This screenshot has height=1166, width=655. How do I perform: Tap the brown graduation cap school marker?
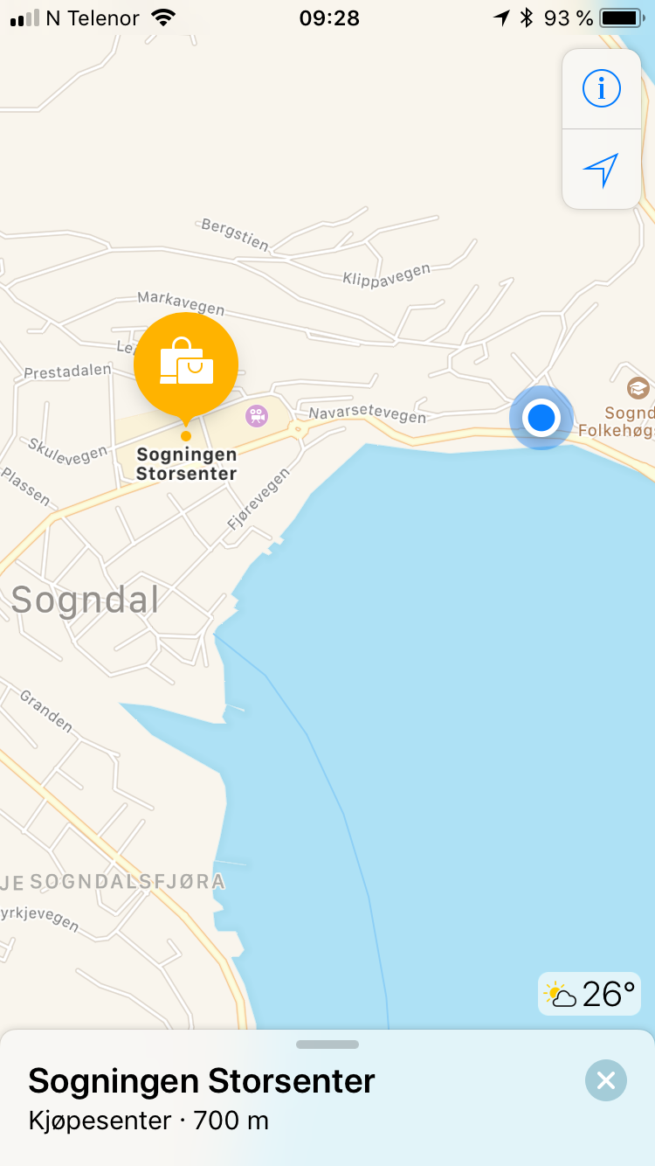tap(638, 388)
